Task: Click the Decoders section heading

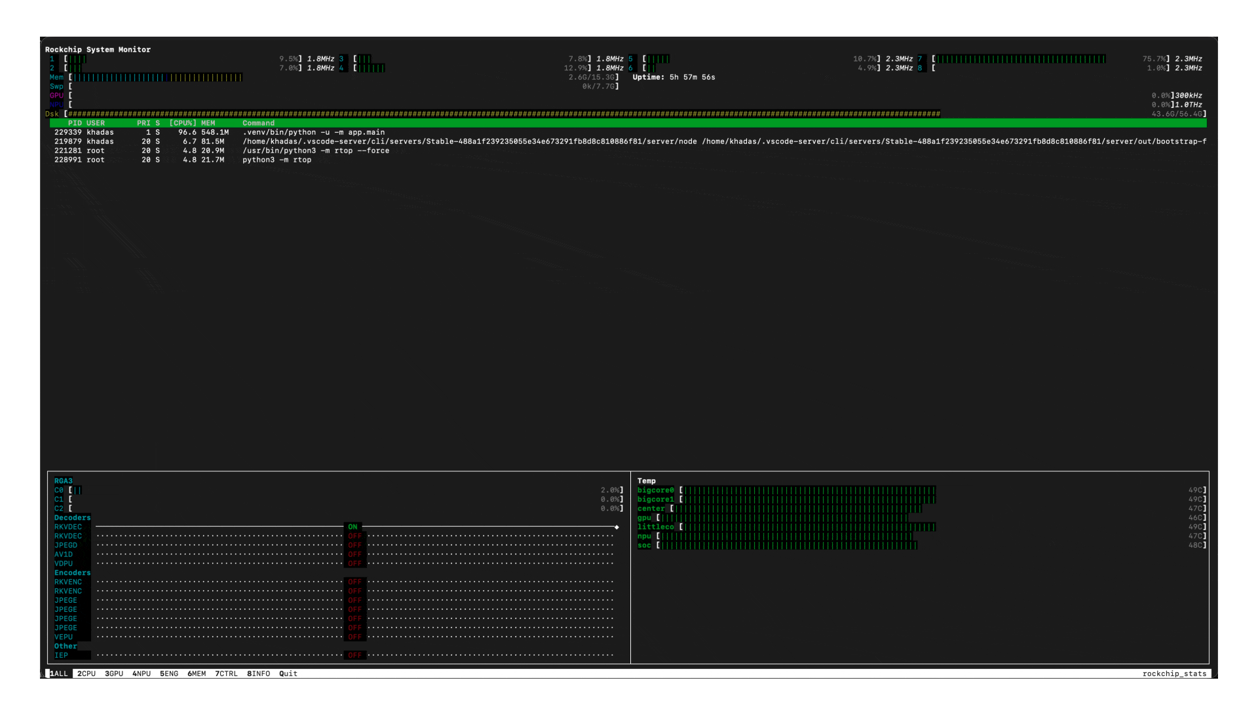Action: coord(73,518)
